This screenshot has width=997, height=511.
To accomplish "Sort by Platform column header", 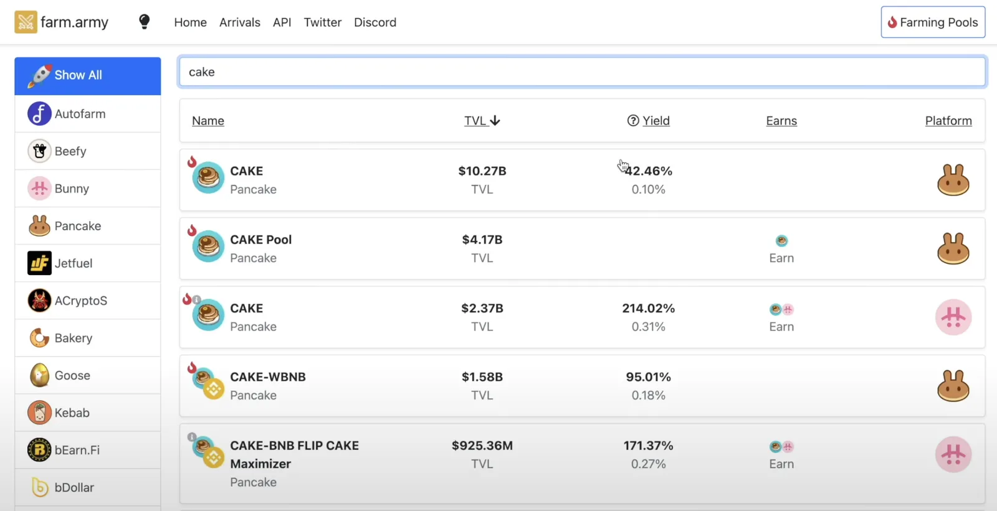I will 948,121.
